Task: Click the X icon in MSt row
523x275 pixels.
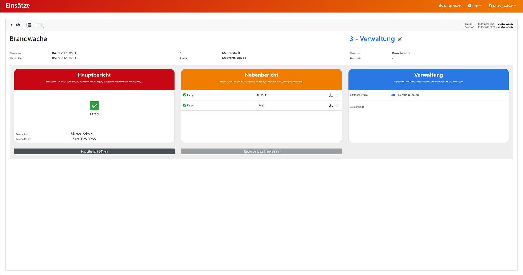Action: [337, 106]
